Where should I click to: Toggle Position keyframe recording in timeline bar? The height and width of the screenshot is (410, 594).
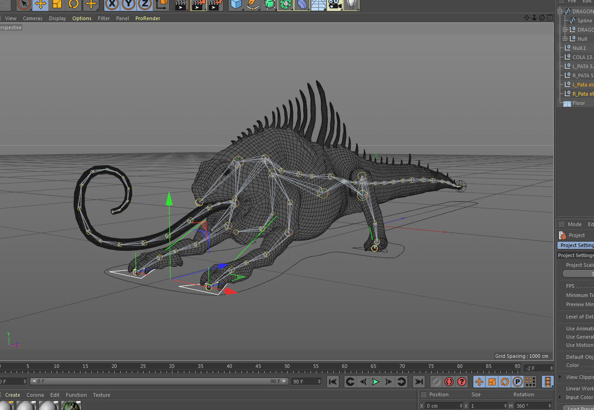point(479,382)
